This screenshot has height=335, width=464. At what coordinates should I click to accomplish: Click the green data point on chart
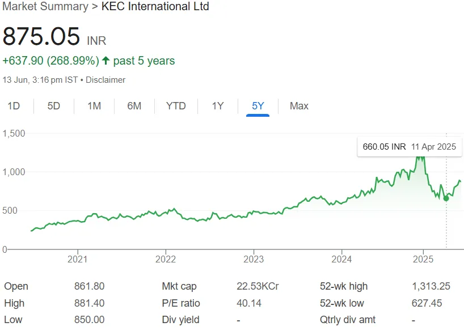446,198
